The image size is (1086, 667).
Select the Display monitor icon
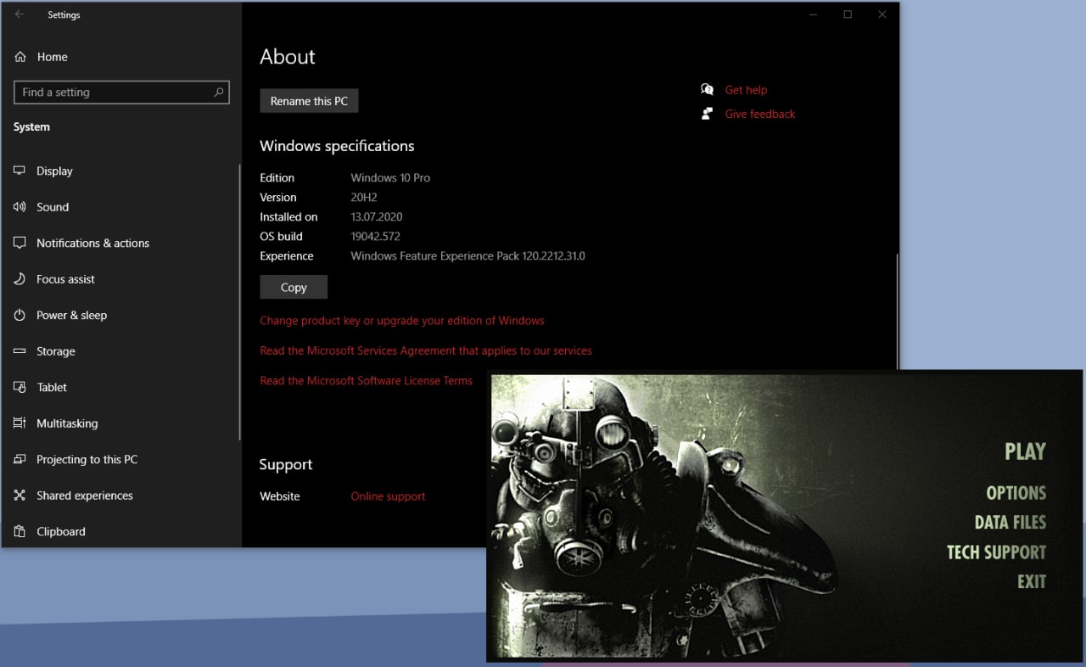[20, 171]
